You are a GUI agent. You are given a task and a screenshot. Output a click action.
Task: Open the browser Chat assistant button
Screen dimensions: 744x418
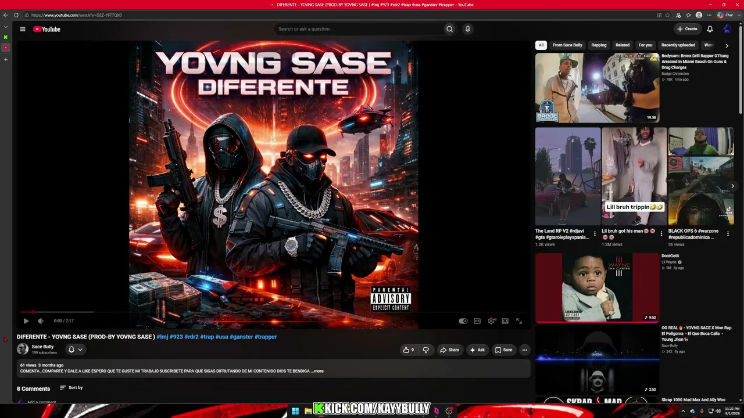(x=725, y=15)
